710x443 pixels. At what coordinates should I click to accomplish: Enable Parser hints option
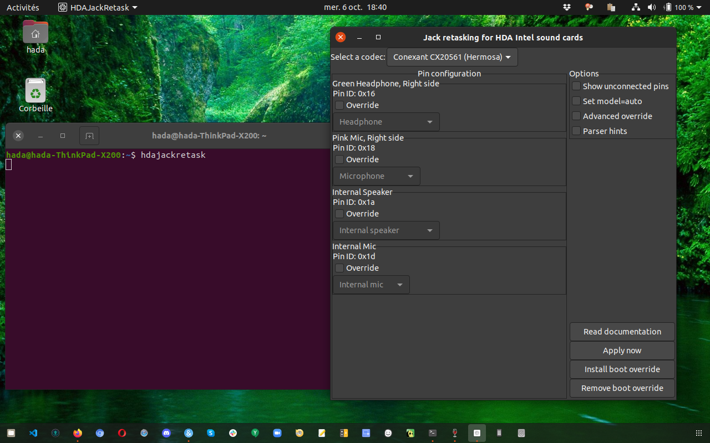tap(576, 131)
